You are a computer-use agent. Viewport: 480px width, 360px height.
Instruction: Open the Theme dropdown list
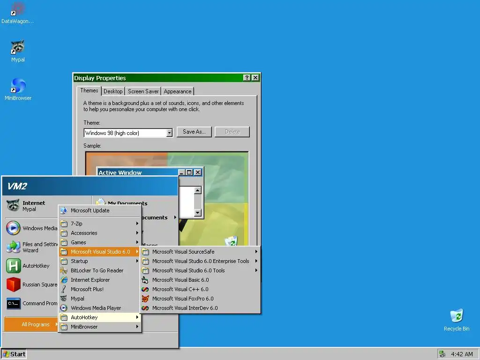point(169,133)
